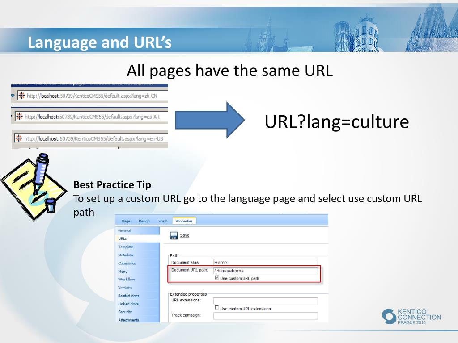
Task: Click the Kentico Connection logo
Action: coord(411,317)
